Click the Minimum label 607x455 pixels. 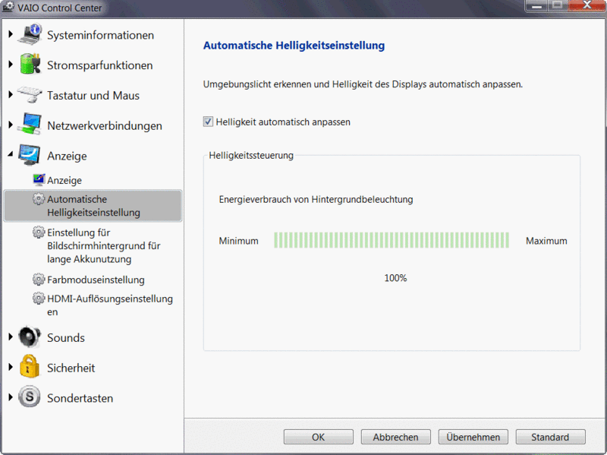238,241
